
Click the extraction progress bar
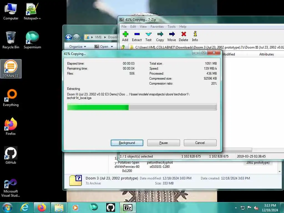pyautogui.click(x=142, y=107)
